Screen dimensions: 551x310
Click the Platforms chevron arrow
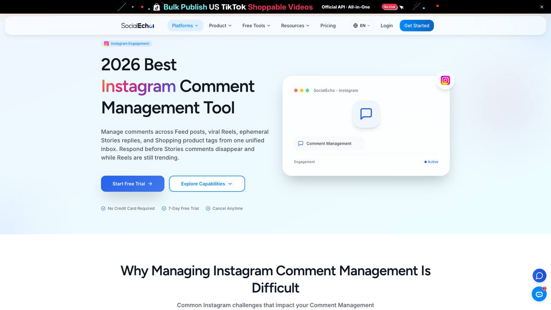197,26
